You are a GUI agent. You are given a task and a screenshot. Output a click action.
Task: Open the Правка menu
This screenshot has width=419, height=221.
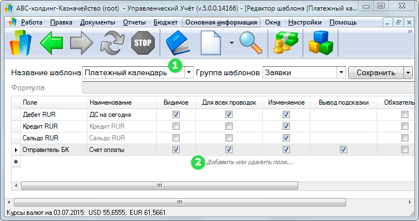(61, 22)
